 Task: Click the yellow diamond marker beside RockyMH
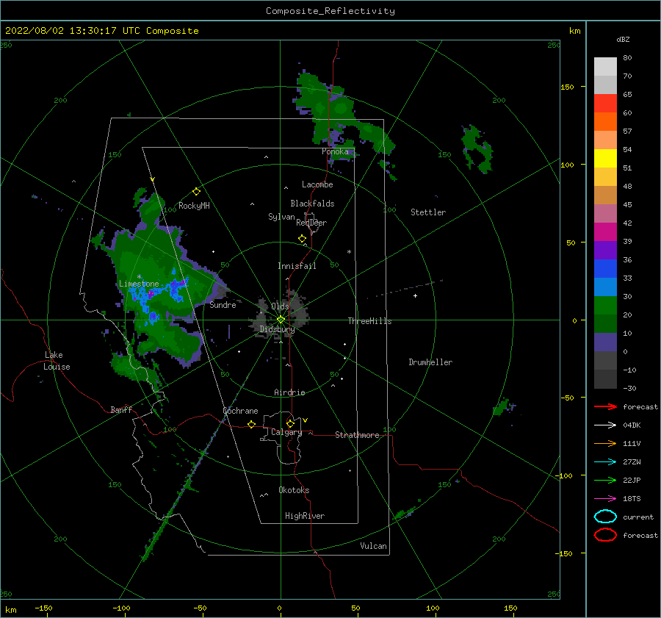pyautogui.click(x=196, y=192)
